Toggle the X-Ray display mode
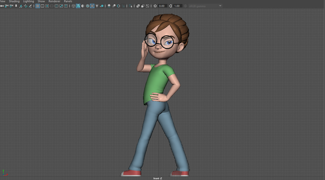The image size is (325, 180). click(138, 6)
